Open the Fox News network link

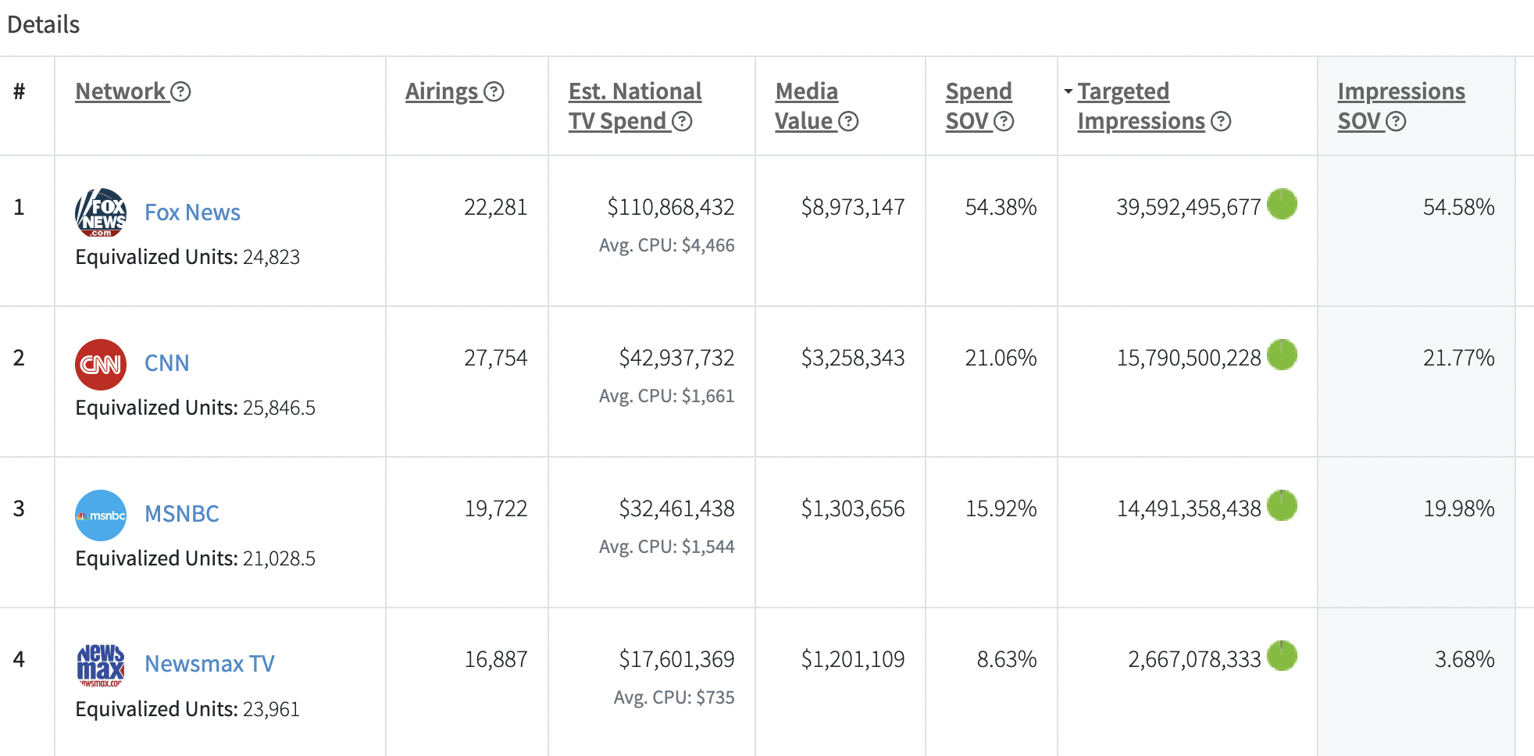click(192, 212)
